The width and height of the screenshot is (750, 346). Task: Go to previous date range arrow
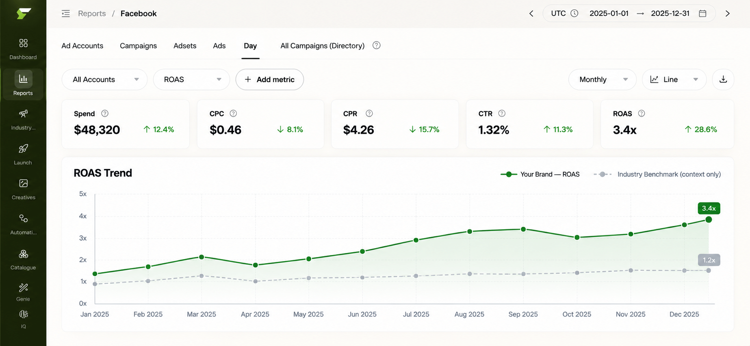pyautogui.click(x=531, y=13)
